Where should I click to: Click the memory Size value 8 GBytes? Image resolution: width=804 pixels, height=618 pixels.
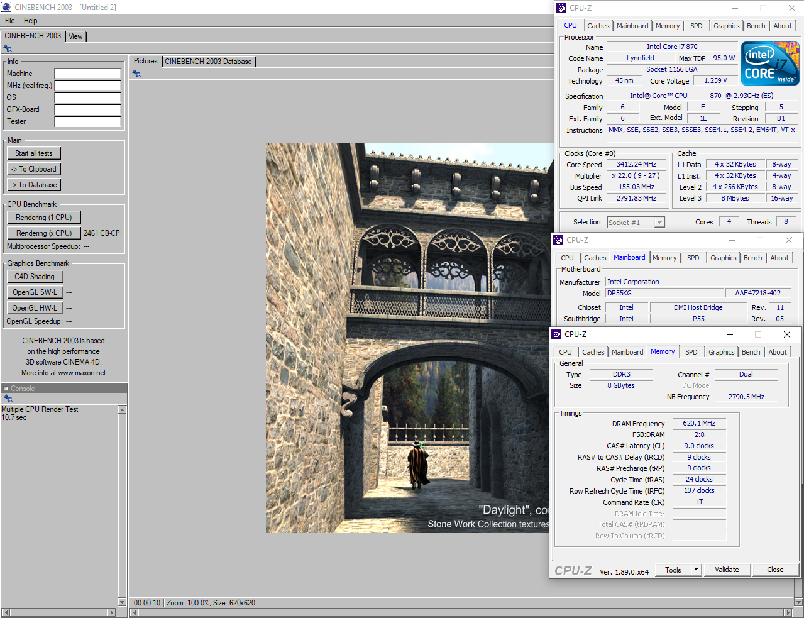click(620, 385)
